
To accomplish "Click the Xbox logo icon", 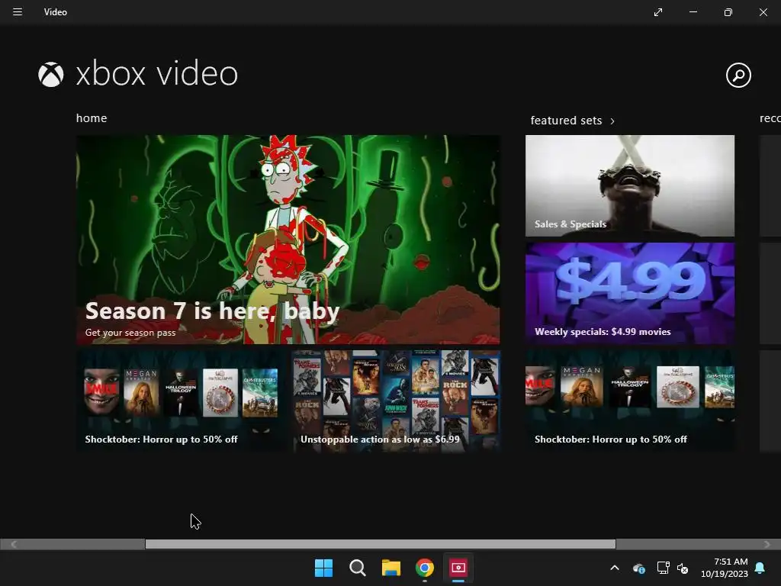I will pyautogui.click(x=51, y=74).
